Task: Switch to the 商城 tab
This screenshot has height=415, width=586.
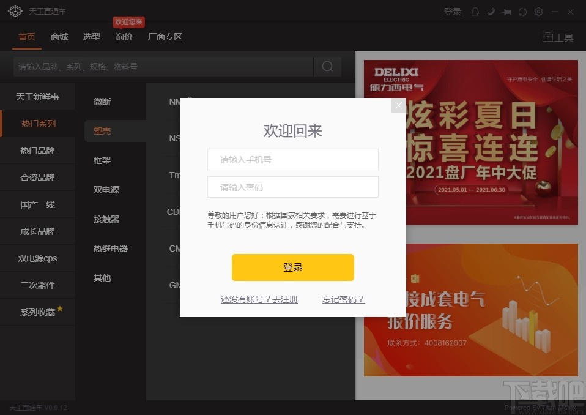Action: [59, 37]
